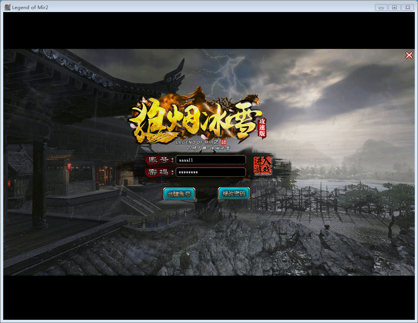The width and height of the screenshot is (418, 323).
Task: Click the Legend of Mir2 window icon
Action: pos(7,7)
